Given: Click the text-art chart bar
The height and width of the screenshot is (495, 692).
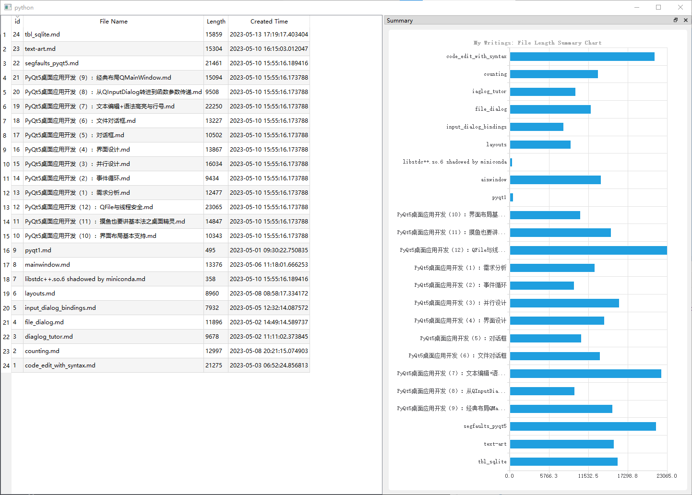Looking at the screenshot, I should pyautogui.click(x=562, y=444).
